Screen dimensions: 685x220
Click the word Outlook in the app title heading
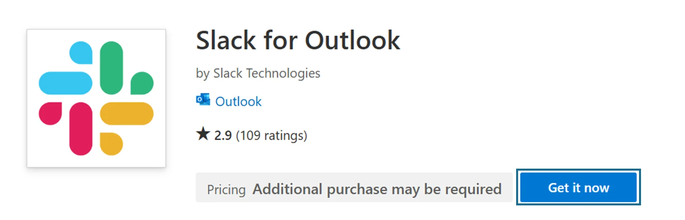coord(352,40)
